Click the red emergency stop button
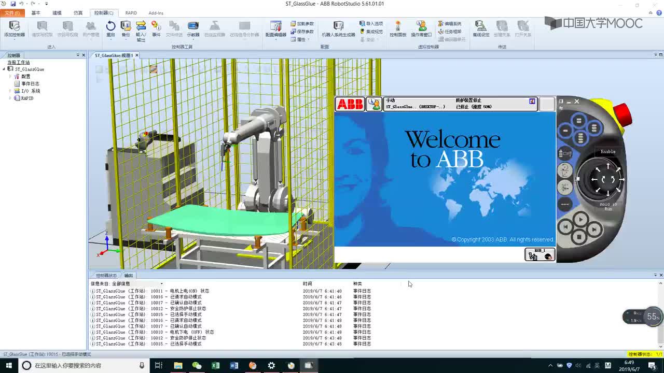664x373 pixels. tap(622, 114)
